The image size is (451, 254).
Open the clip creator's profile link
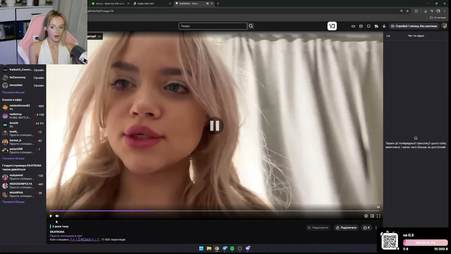point(85,240)
